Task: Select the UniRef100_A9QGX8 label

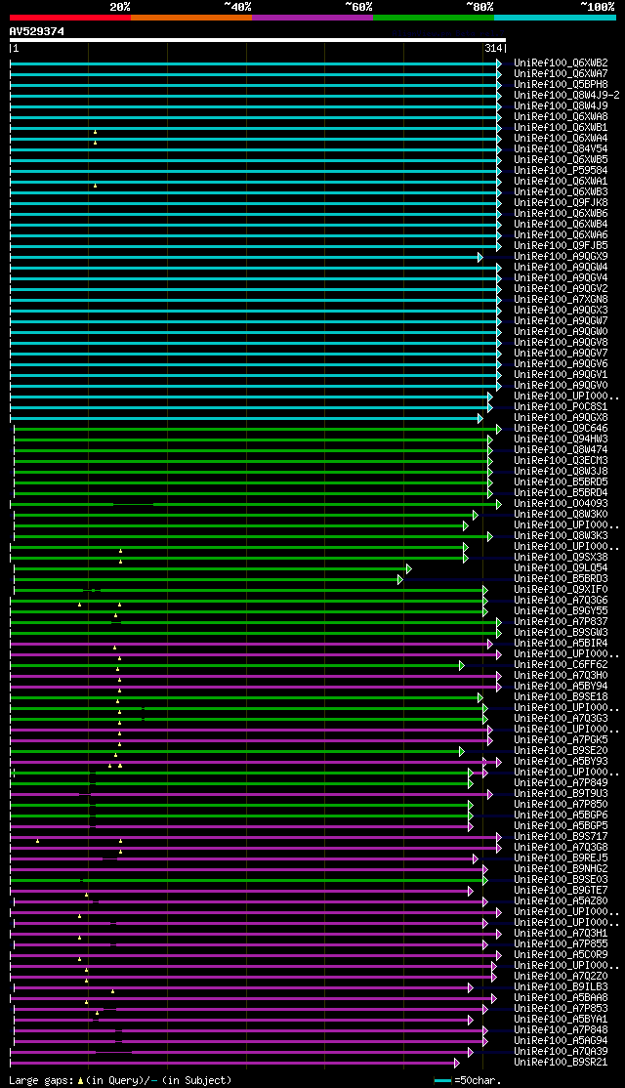Action: point(561,418)
